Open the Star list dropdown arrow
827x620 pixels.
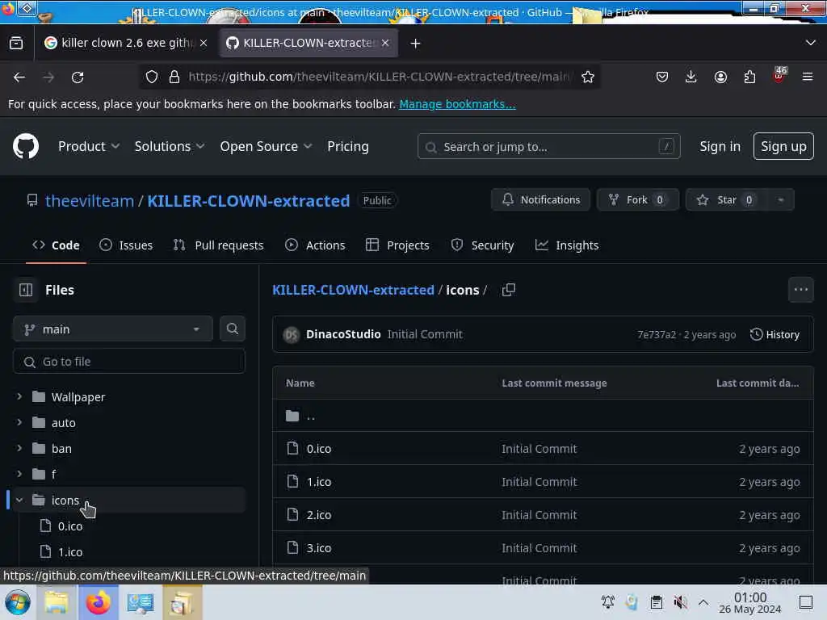(781, 200)
